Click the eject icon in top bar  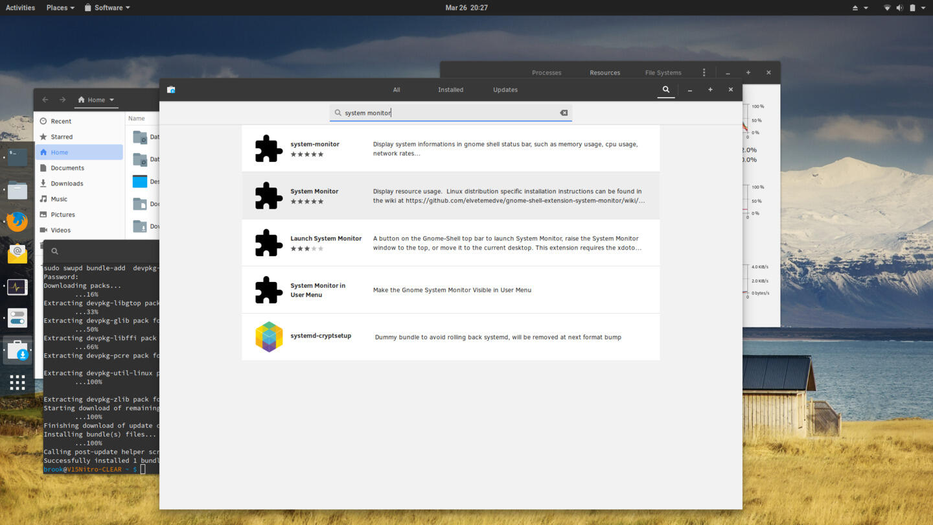pos(855,8)
